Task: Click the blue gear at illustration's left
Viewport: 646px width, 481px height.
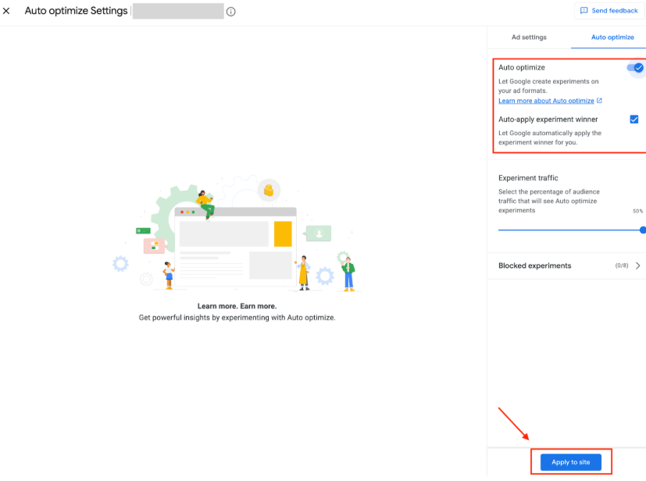Action: 120,263
